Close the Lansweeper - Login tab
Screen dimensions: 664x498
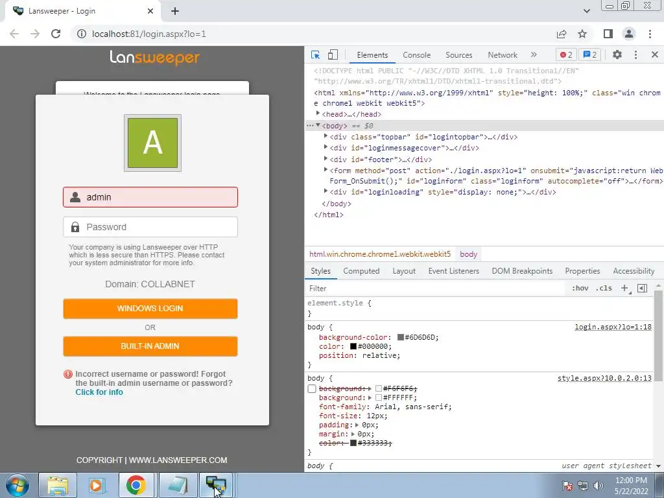(150, 11)
